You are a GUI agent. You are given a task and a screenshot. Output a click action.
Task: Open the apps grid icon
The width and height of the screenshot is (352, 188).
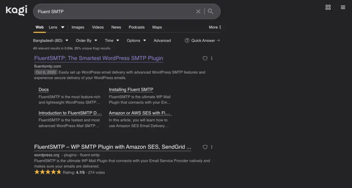[x=328, y=8]
